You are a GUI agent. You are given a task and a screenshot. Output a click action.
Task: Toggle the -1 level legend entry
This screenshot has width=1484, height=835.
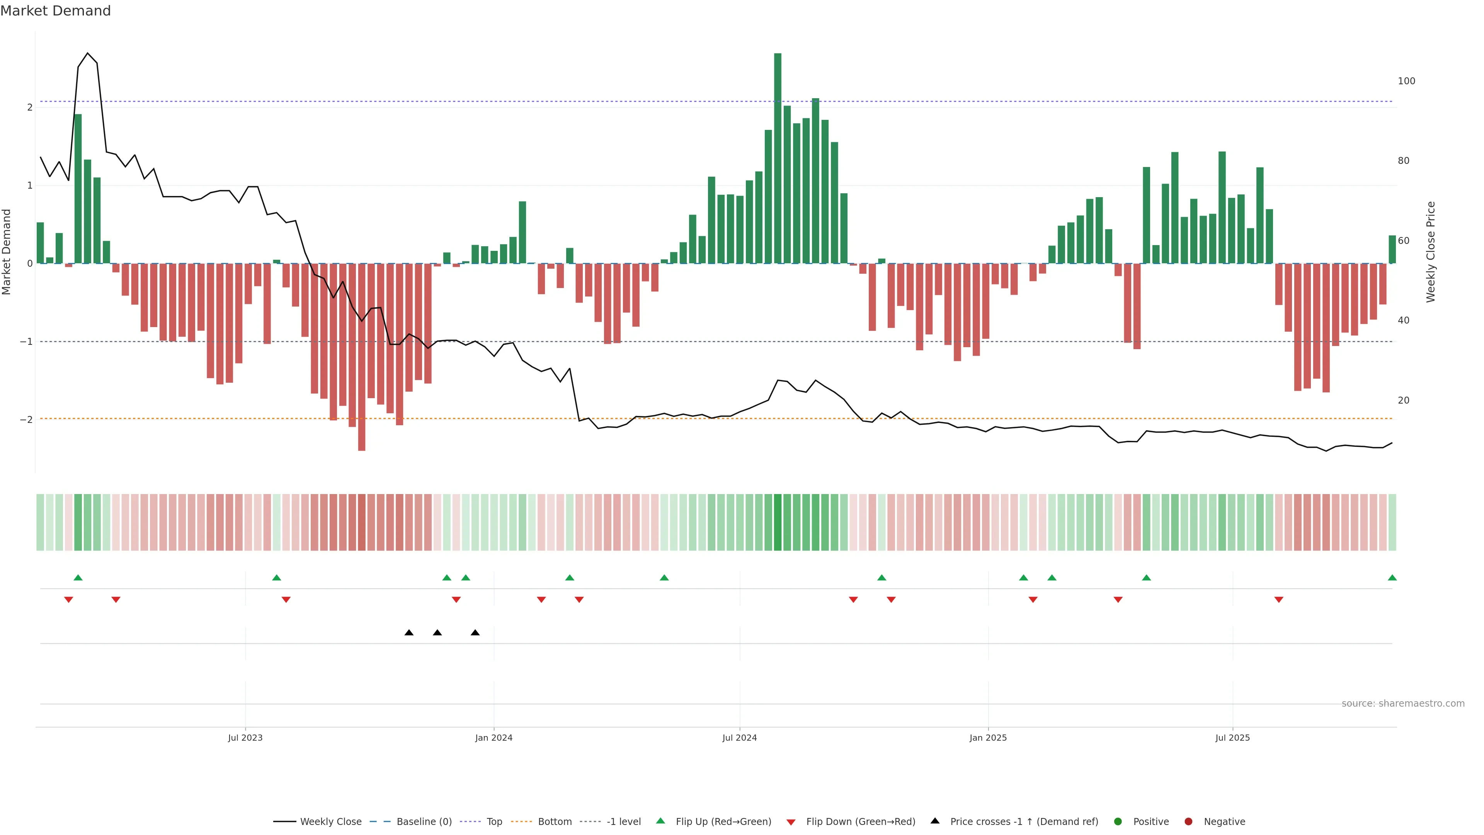pos(623,821)
